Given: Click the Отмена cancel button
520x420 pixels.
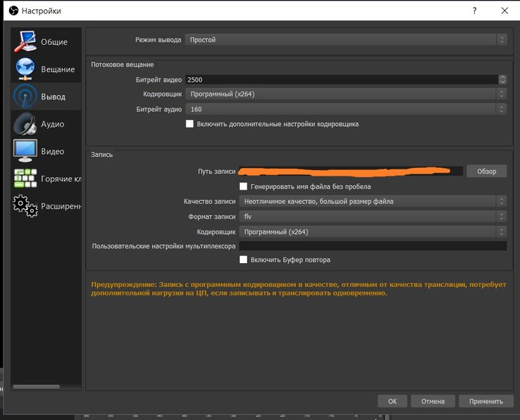Looking at the screenshot, I should (433, 401).
